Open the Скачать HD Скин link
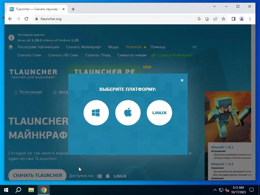The image size is (260, 195). 63,55
